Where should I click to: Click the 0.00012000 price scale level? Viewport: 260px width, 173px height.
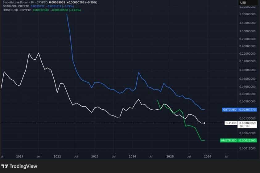pyautogui.click(x=247, y=148)
